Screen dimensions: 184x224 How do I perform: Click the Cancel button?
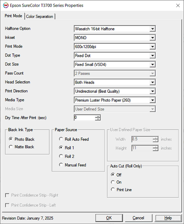pos(138,218)
